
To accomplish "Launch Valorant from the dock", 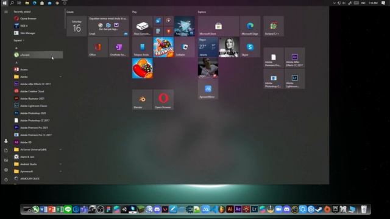I will [x=165, y=209].
